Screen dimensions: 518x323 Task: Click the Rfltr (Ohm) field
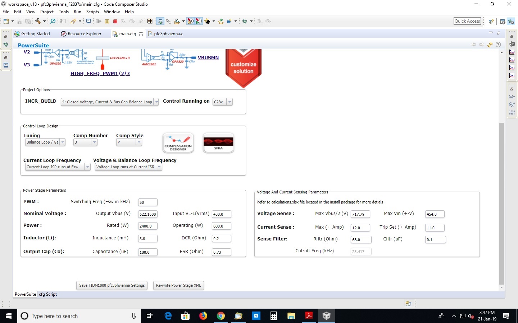click(360, 240)
